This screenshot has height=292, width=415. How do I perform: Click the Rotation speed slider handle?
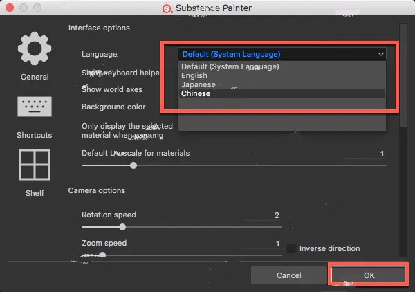(x=122, y=226)
